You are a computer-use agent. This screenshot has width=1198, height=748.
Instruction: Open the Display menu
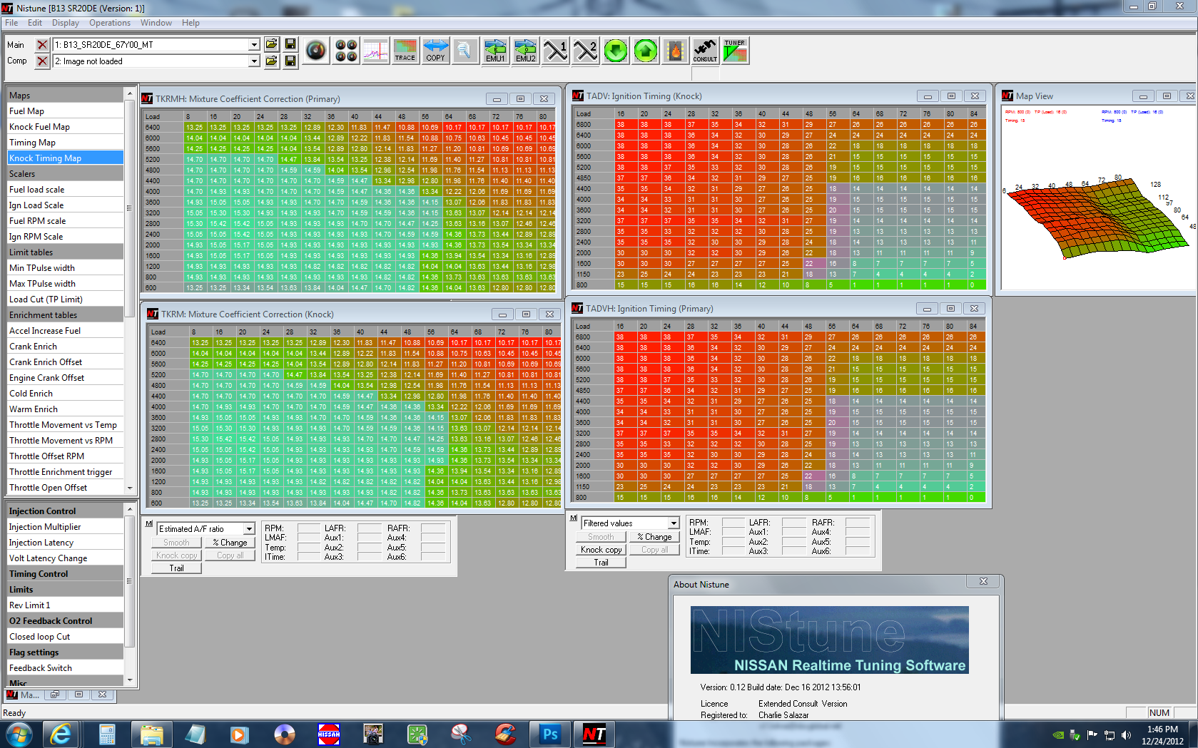66,23
